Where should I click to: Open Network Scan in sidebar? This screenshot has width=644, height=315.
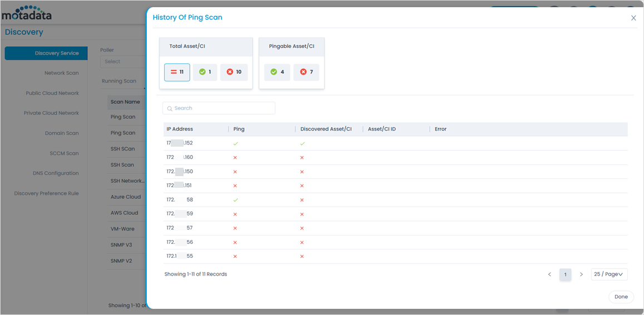[61, 73]
